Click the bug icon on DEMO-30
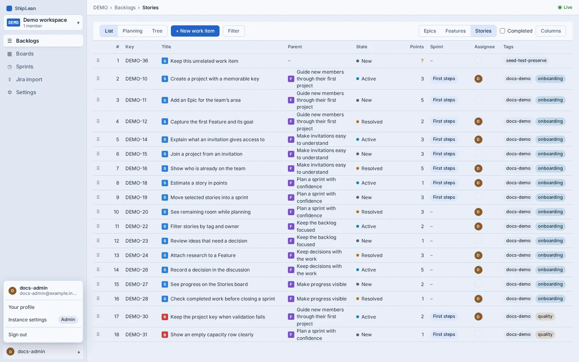Screen dimensions: 579x362 [x=165, y=317]
